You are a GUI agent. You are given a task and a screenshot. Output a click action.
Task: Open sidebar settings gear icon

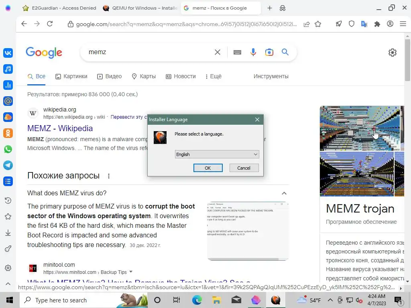point(8,268)
